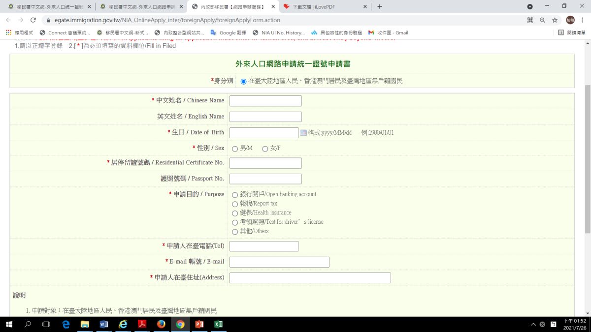
Task: Select the 男/M sex radio button
Action: pyautogui.click(x=235, y=149)
